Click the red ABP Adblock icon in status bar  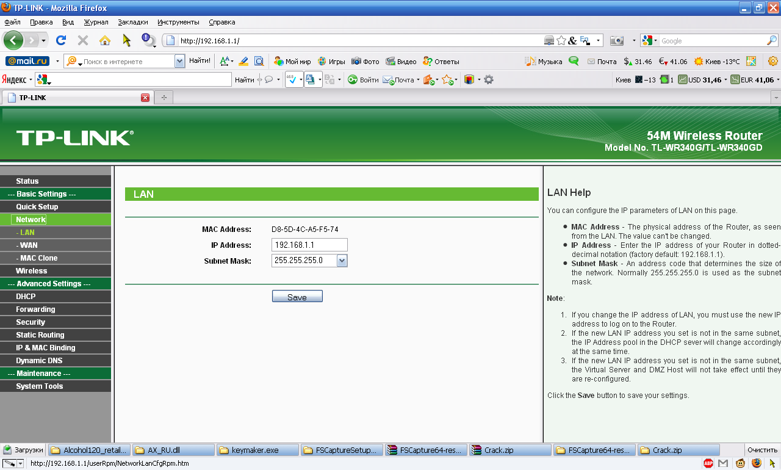pyautogui.click(x=708, y=464)
